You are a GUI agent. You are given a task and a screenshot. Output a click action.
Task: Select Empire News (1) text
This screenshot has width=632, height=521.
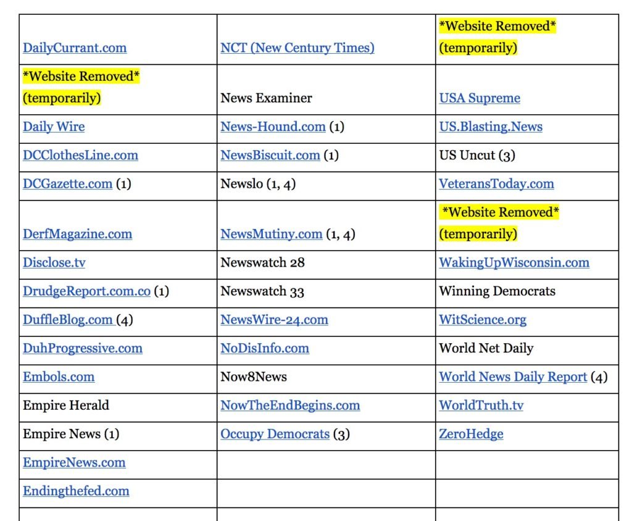coord(71,434)
